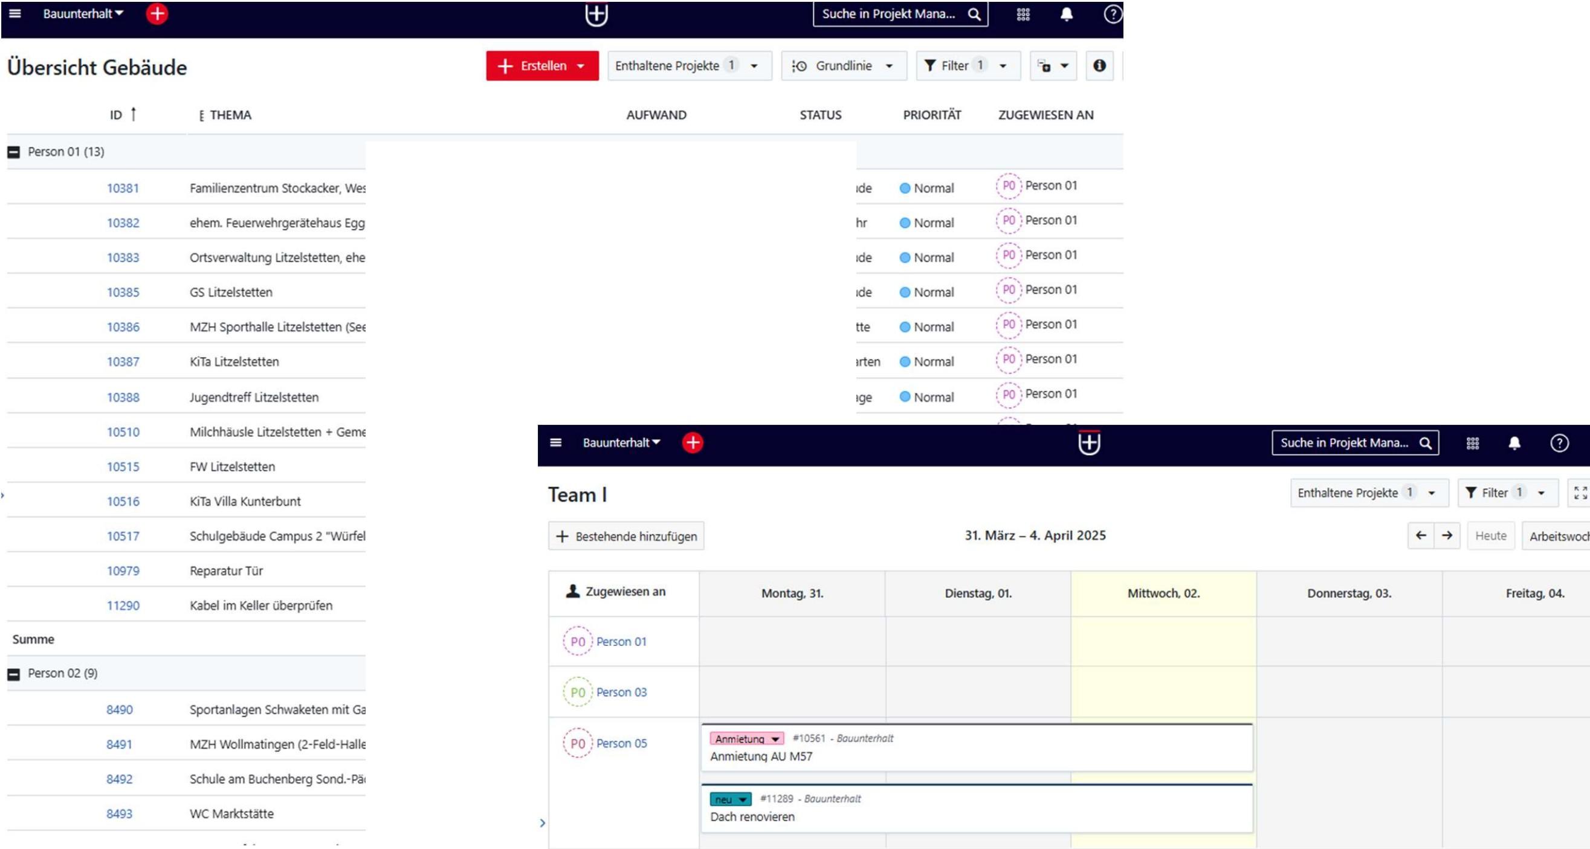Open the help question mark icon in Team I window
The height and width of the screenshot is (849, 1590).
pyautogui.click(x=1559, y=443)
